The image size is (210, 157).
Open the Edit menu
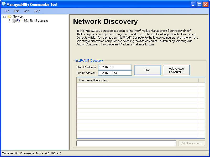click(x=16, y=11)
